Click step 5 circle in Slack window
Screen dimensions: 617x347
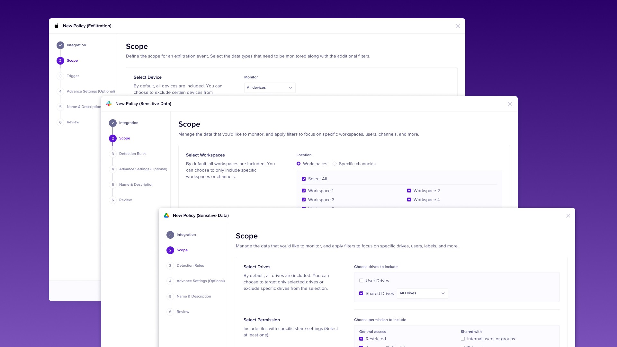[x=112, y=185]
